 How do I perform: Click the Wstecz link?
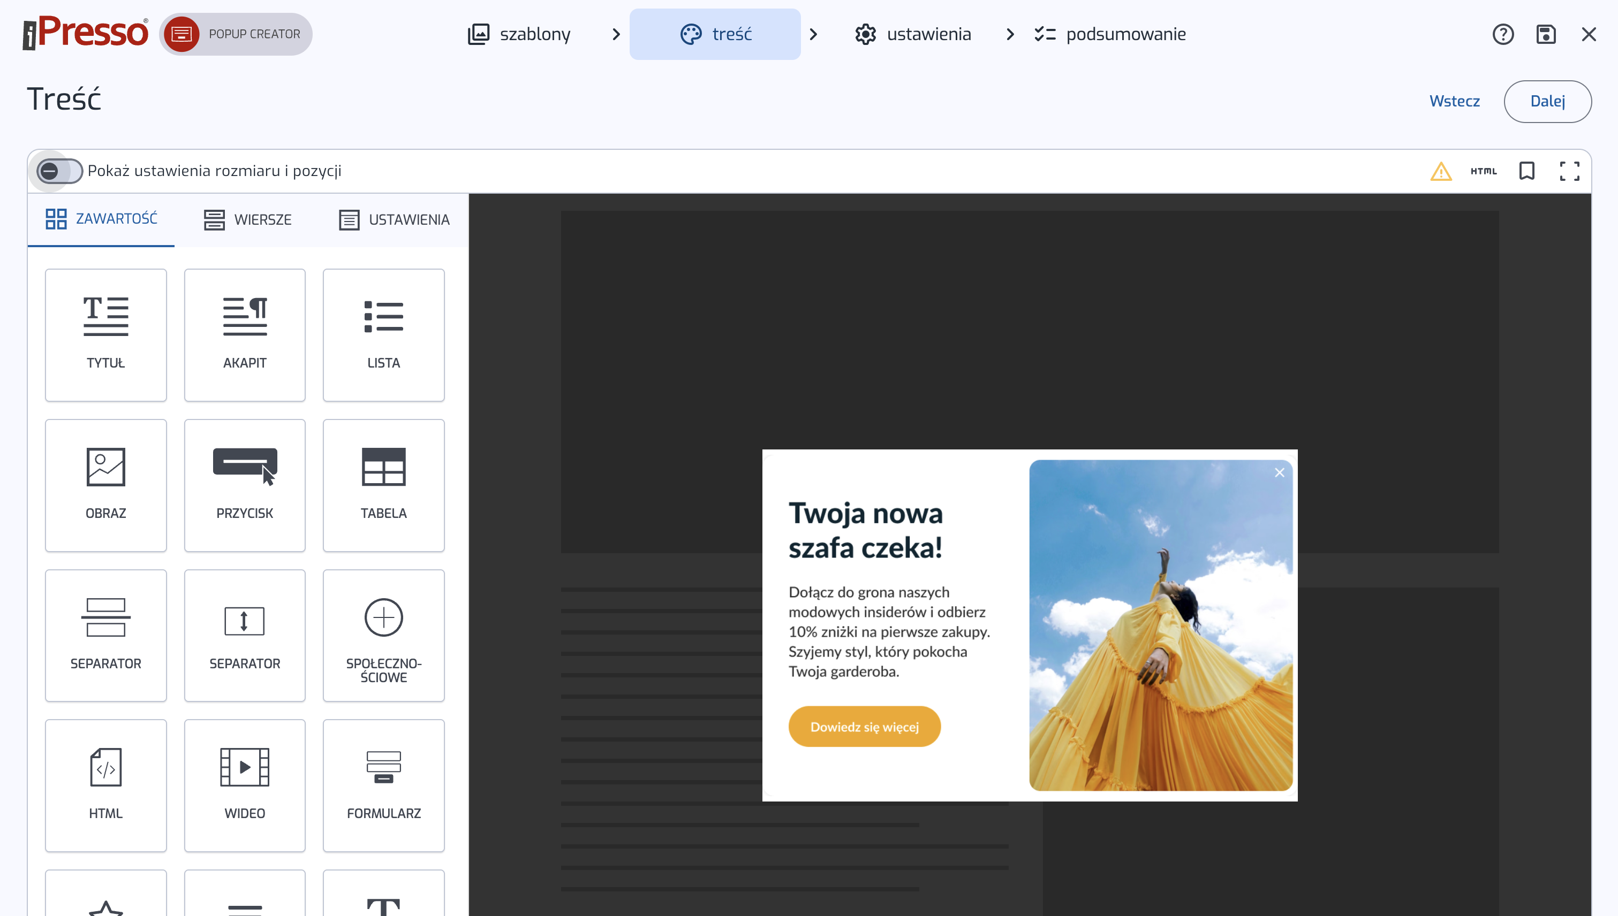pos(1454,101)
